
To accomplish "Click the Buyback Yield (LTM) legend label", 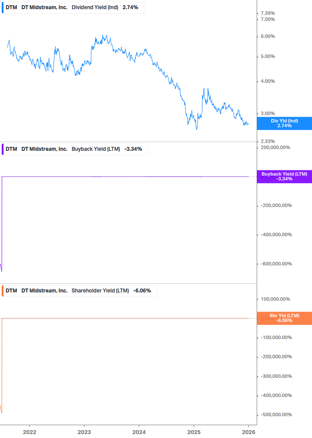I will pyautogui.click(x=96, y=149).
